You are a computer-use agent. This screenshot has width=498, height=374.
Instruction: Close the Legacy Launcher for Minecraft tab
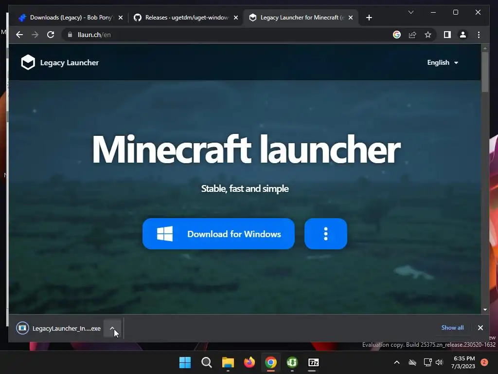click(x=351, y=18)
